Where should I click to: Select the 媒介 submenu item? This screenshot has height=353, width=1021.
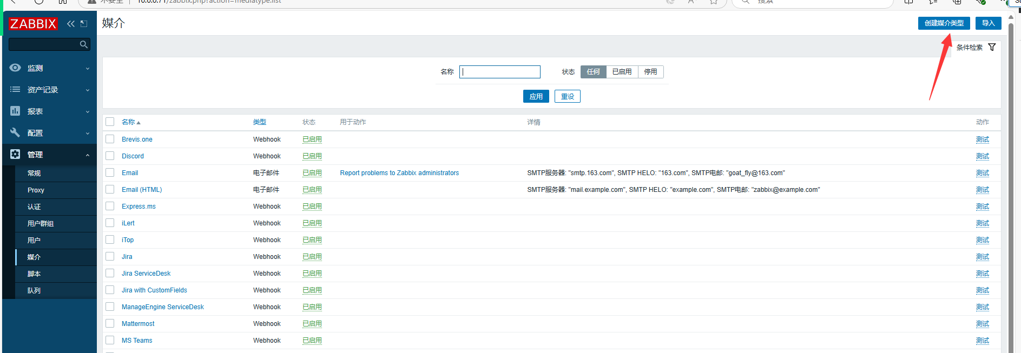(x=57, y=257)
